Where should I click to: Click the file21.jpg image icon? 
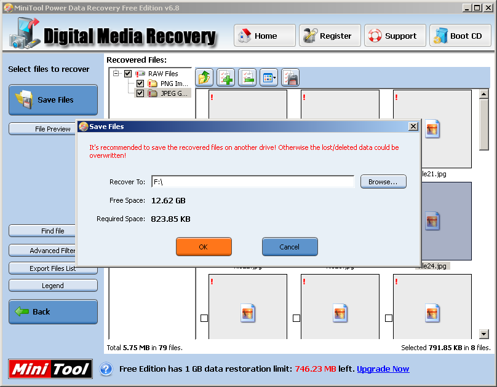[x=432, y=129]
